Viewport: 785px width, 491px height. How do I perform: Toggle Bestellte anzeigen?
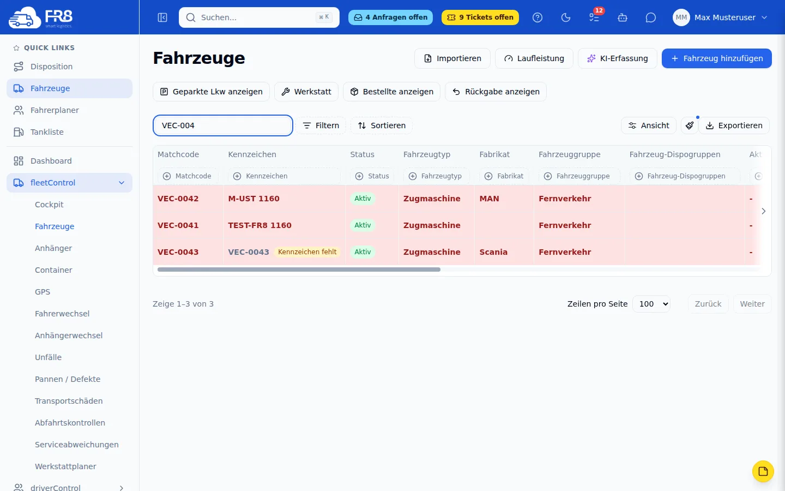392,92
